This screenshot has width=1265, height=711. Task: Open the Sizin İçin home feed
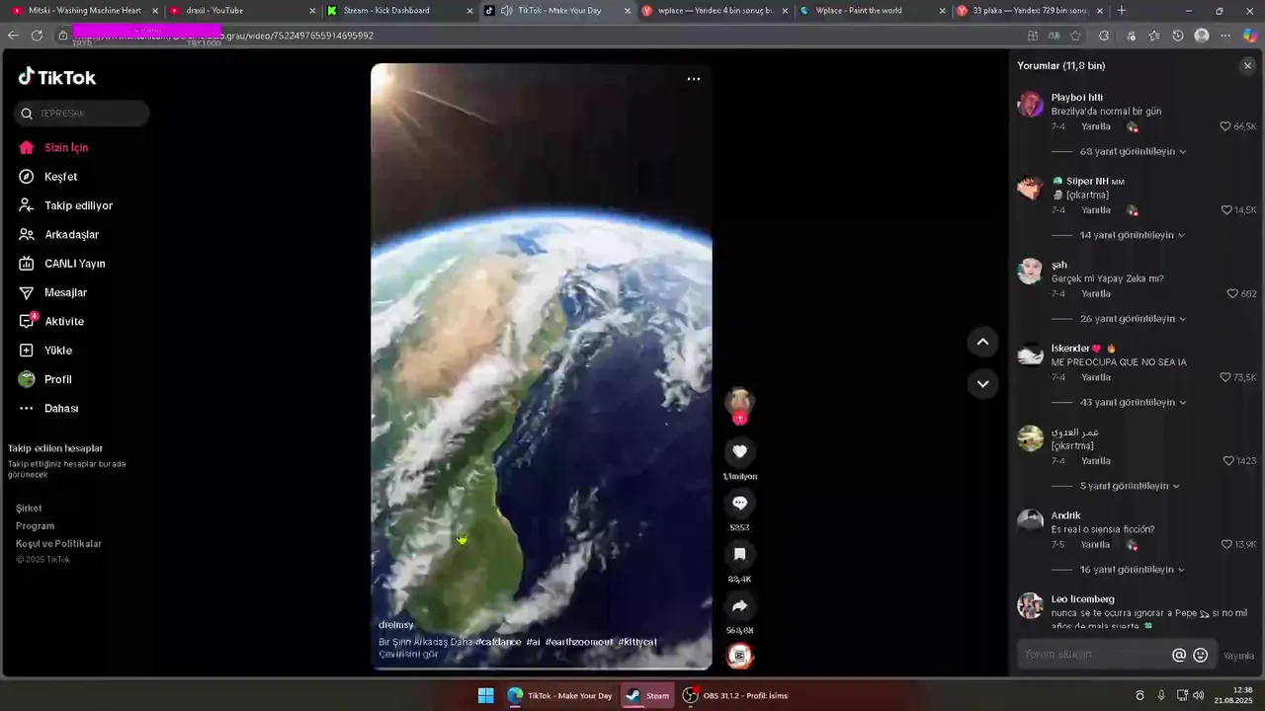(x=66, y=147)
